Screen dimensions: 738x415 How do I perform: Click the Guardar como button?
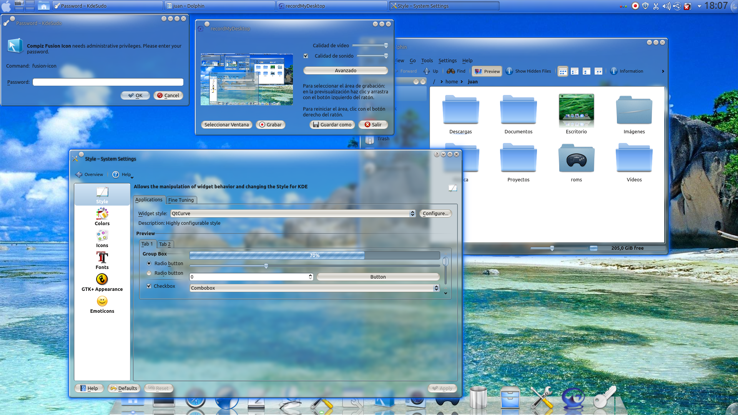coord(332,125)
